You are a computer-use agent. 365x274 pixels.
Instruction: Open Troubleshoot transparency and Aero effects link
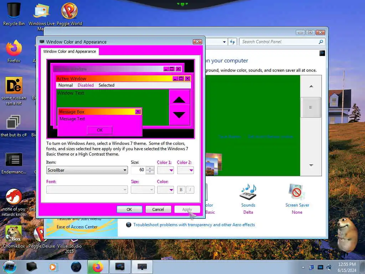(194, 225)
